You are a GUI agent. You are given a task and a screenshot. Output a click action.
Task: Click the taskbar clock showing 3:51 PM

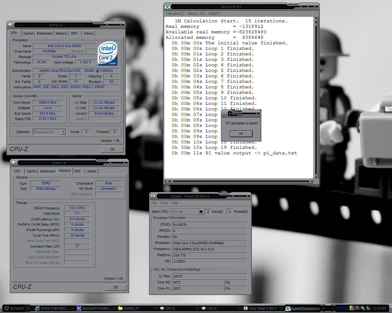380,308
